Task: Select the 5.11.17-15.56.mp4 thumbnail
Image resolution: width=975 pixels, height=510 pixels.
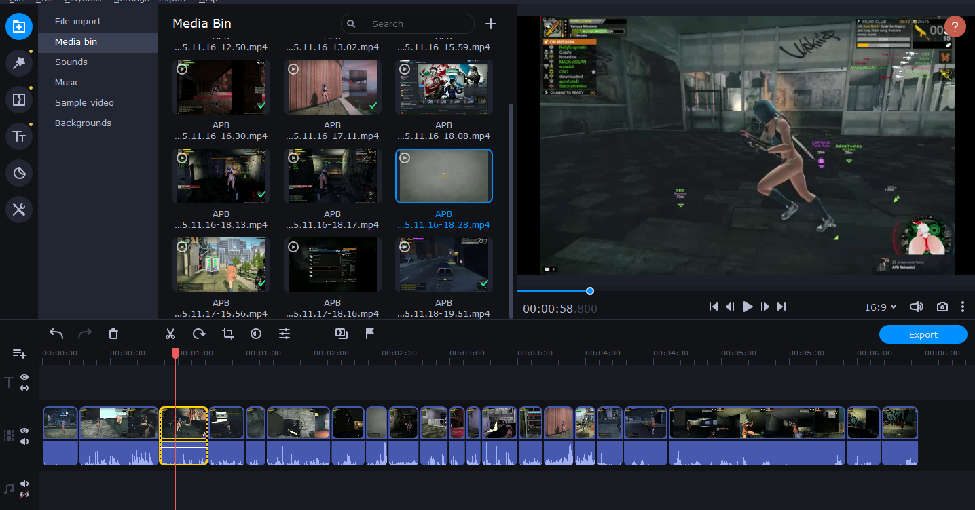Action: click(x=221, y=264)
